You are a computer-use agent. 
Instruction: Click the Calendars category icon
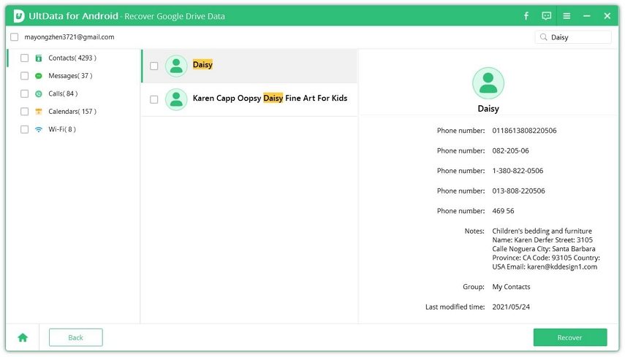pos(39,112)
